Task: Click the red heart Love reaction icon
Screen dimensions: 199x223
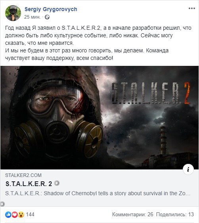Action: click(x=15, y=215)
